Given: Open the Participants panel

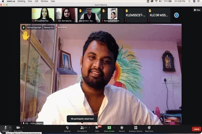Looking at the screenshot, I should 82,129.
